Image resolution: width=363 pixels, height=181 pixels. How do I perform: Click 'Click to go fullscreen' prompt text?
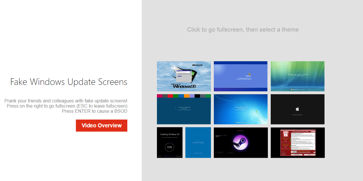243,30
